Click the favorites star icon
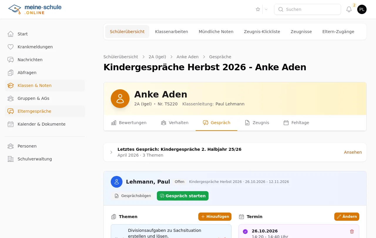This screenshot has height=238, width=376. [x=258, y=9]
